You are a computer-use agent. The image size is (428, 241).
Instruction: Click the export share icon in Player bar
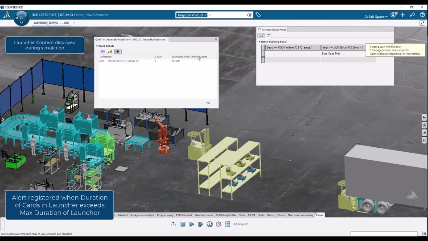click(173, 224)
